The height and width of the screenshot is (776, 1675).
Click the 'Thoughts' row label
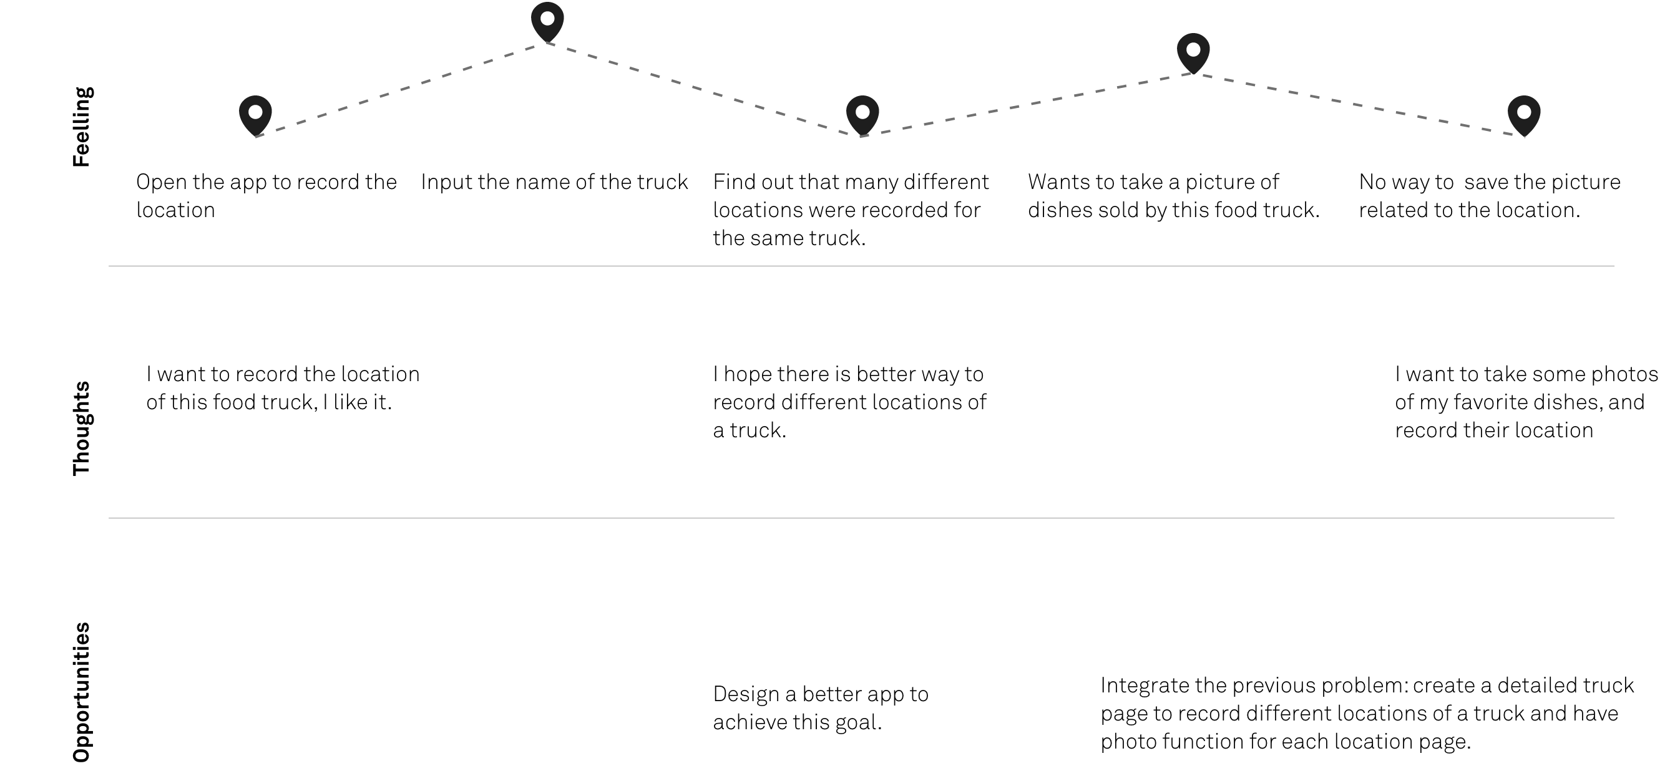click(82, 429)
